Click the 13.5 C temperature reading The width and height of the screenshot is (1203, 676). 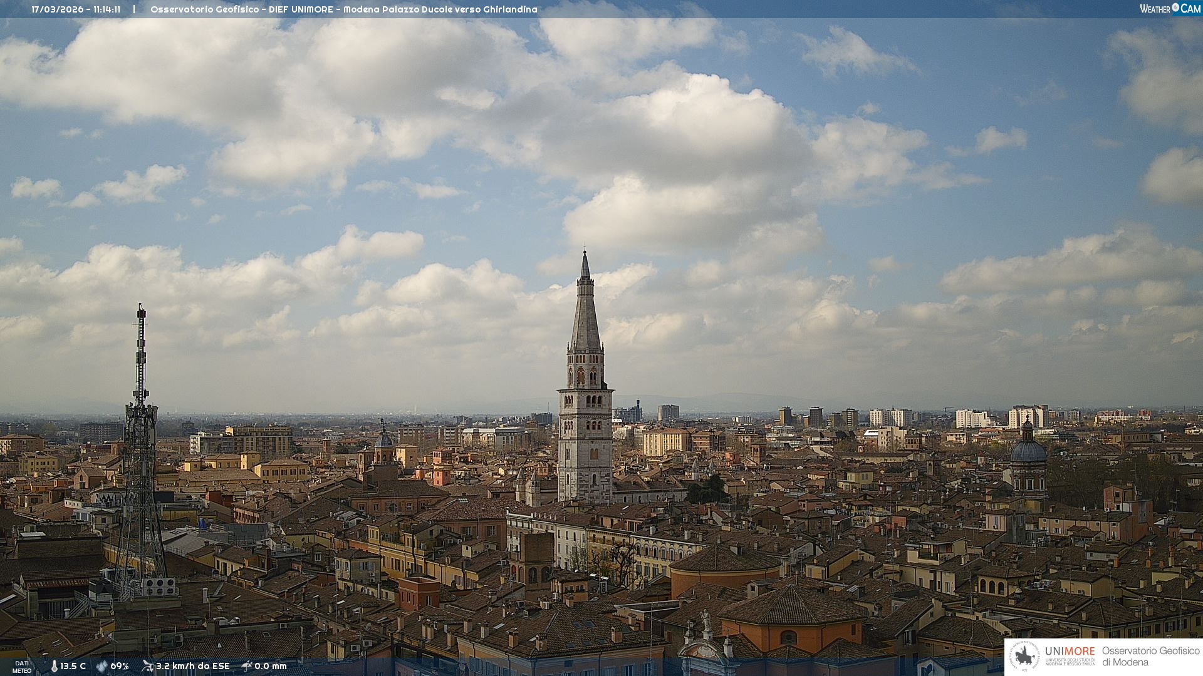[x=73, y=666]
